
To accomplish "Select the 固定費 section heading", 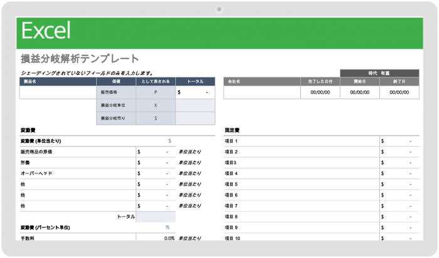I will click(232, 130).
